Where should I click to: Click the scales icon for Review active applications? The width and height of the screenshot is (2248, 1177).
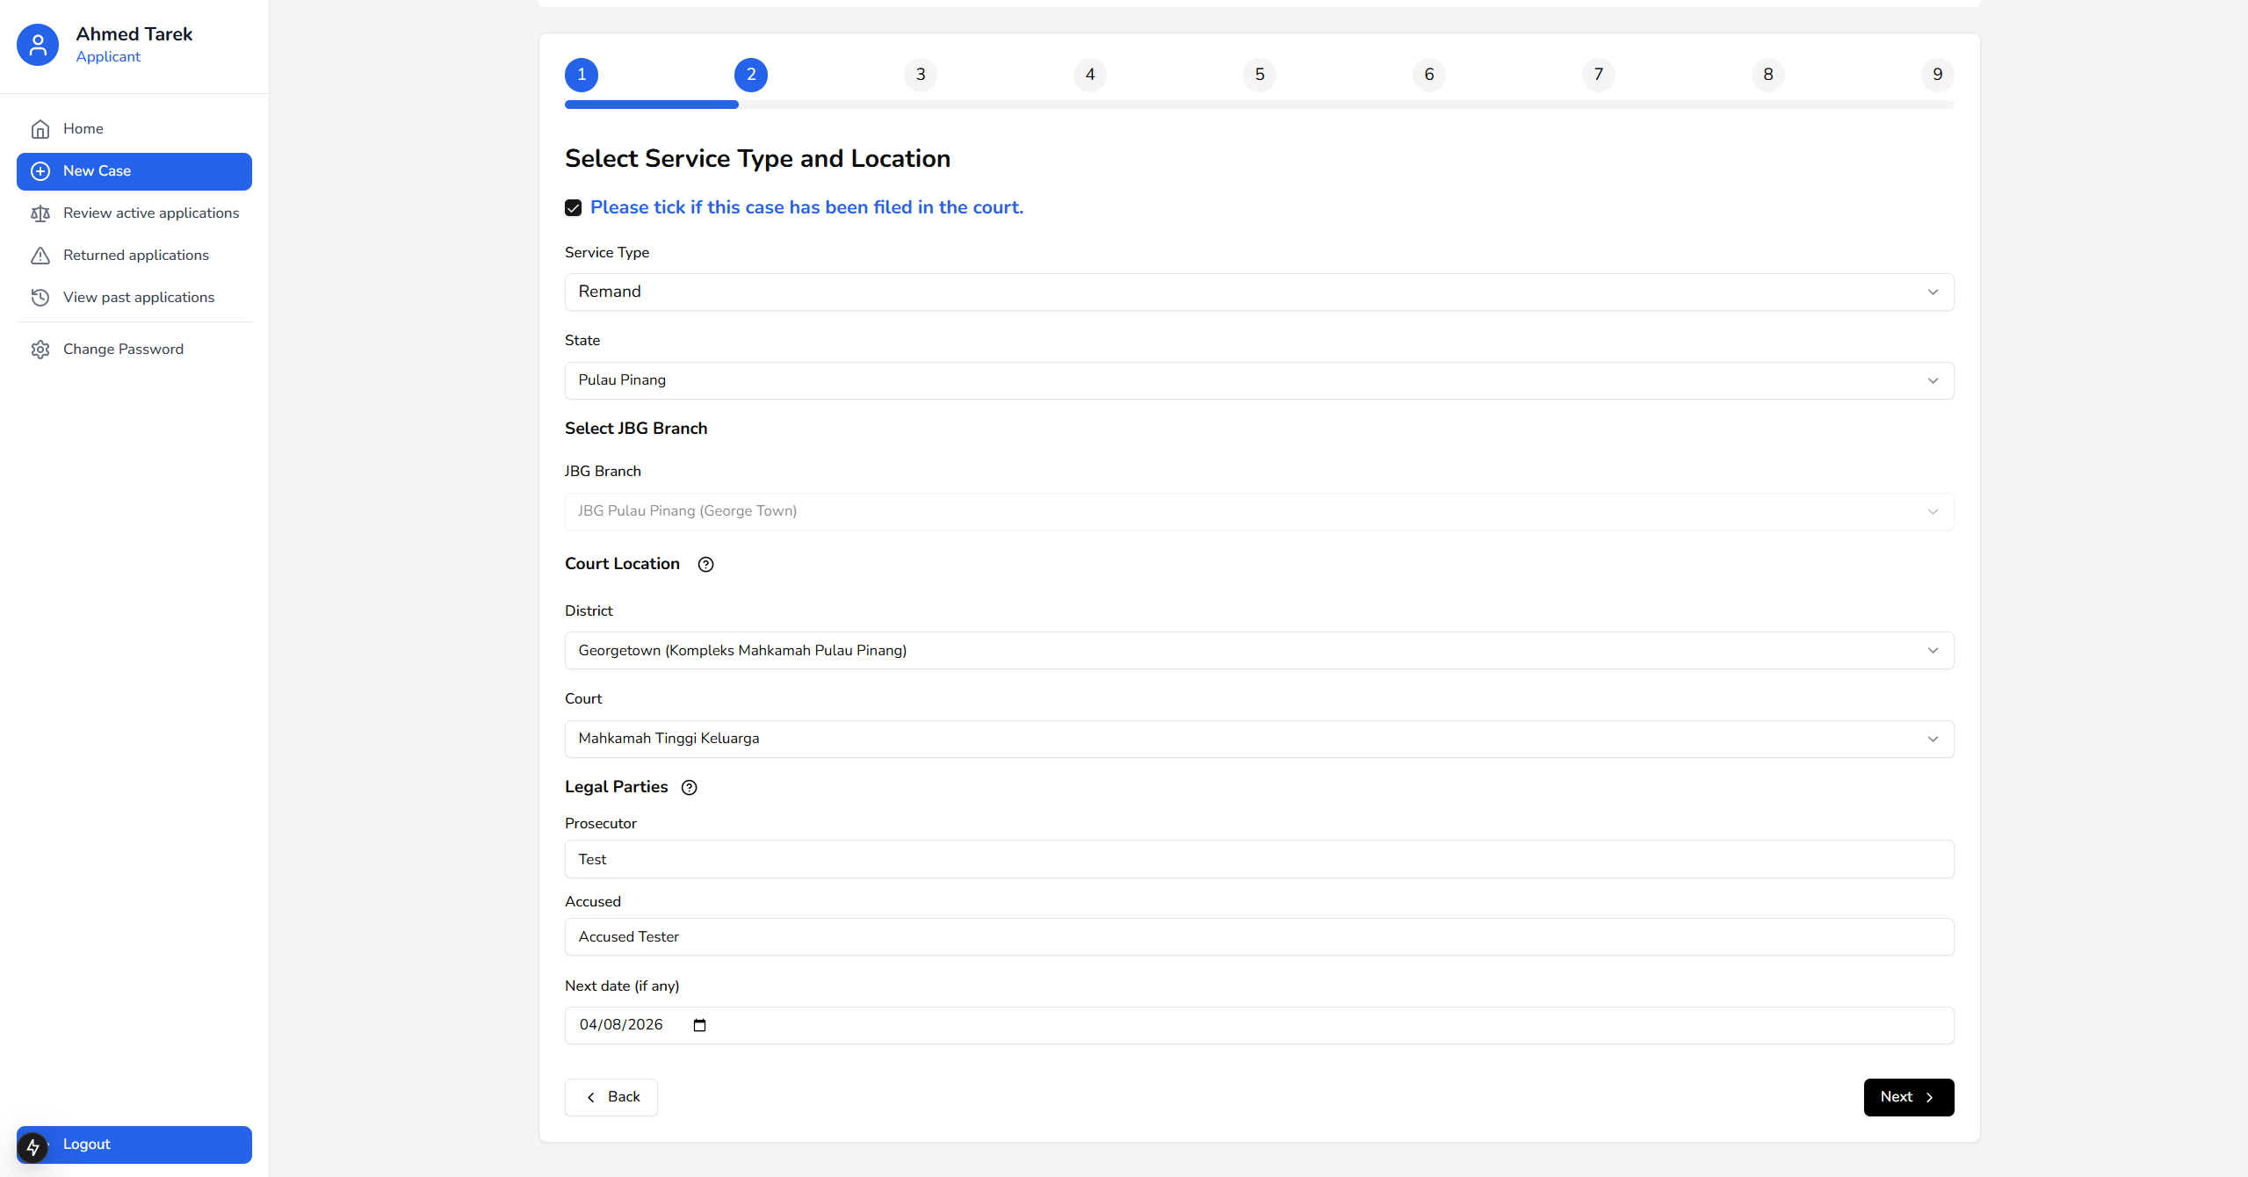tap(40, 213)
